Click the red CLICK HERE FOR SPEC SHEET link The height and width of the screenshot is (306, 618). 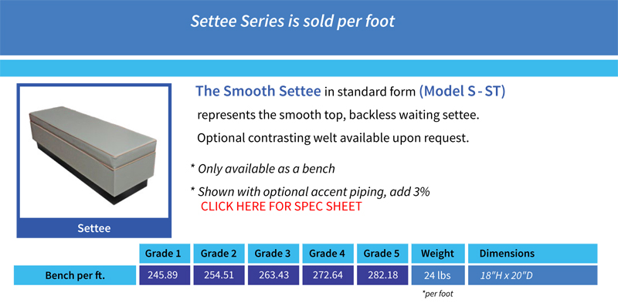pyautogui.click(x=281, y=206)
